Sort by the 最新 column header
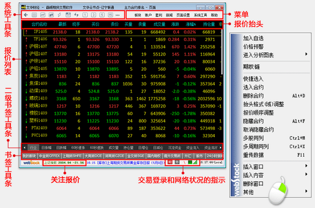 tap(62, 25)
